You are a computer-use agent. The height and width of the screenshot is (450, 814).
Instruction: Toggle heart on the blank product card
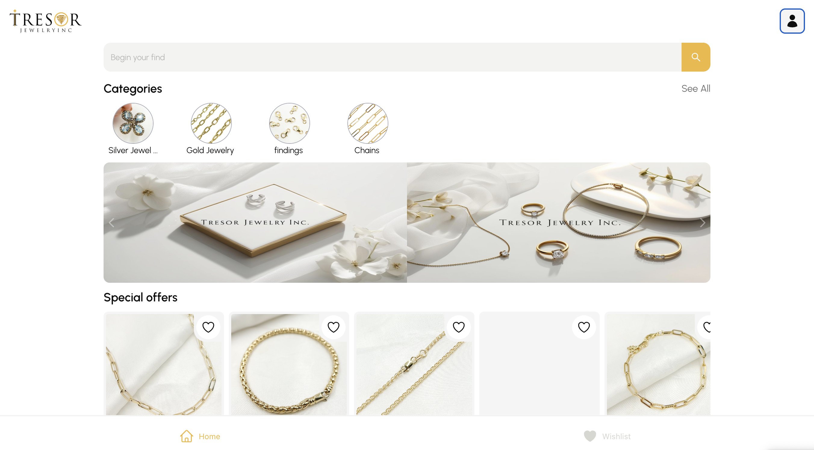(584, 327)
